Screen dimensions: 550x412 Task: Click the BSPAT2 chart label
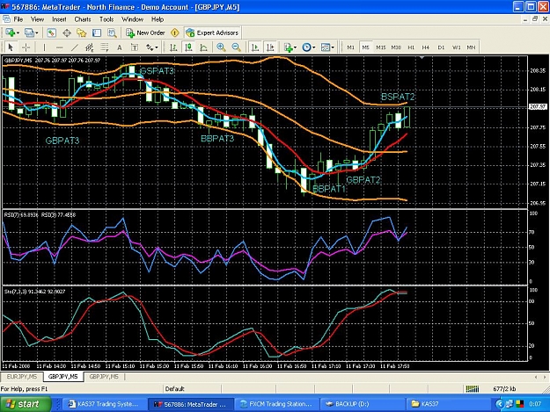coord(398,97)
